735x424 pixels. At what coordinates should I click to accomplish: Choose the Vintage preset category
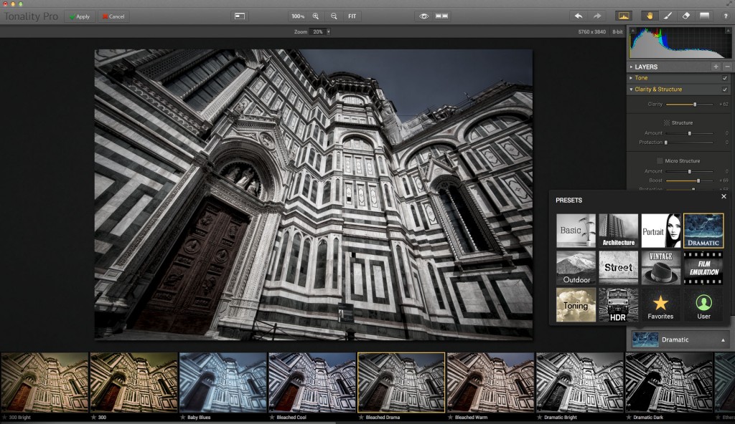click(x=660, y=268)
